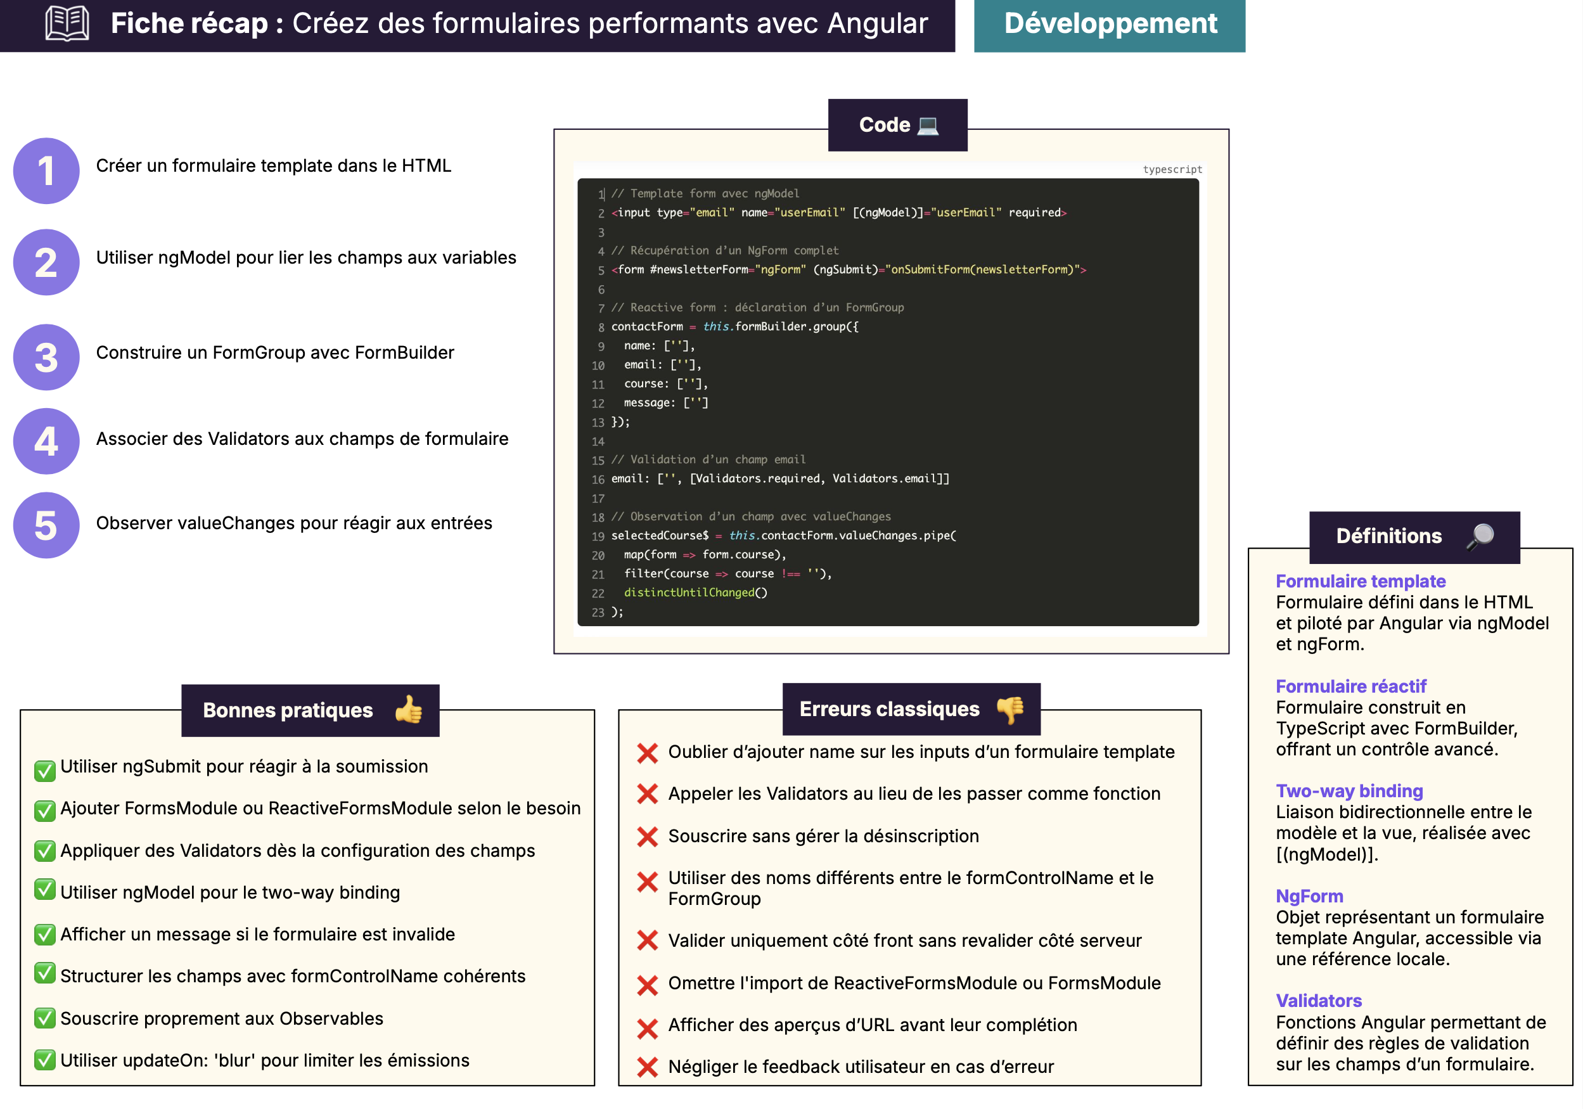Click green checkmark beside Souscrire proprement aux Observables

(45, 1018)
